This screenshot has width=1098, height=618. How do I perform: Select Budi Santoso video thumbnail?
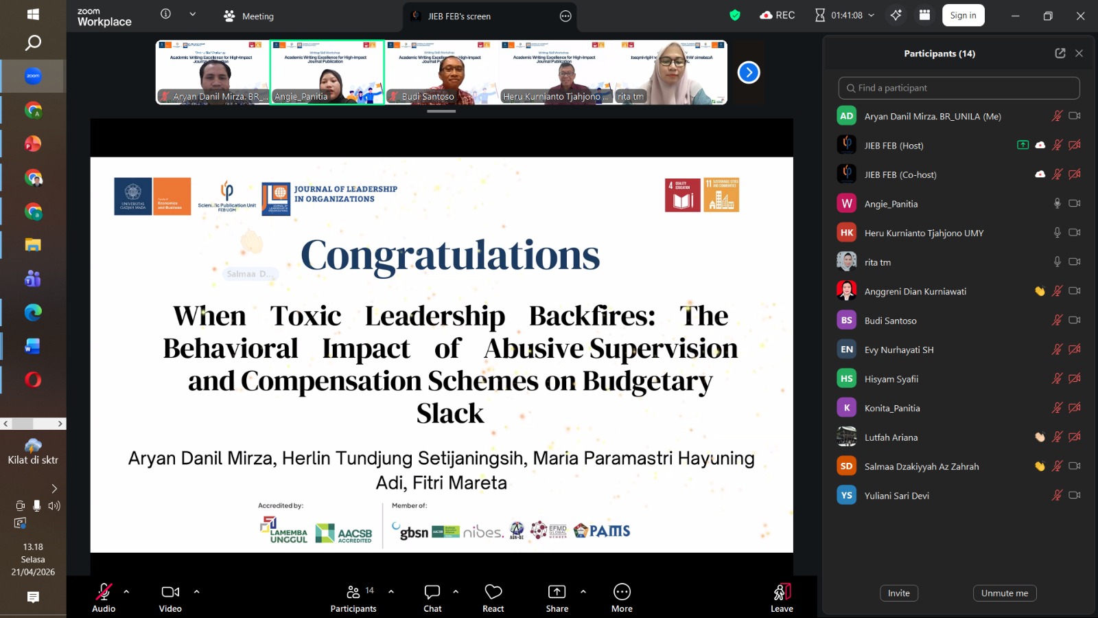[442, 72]
